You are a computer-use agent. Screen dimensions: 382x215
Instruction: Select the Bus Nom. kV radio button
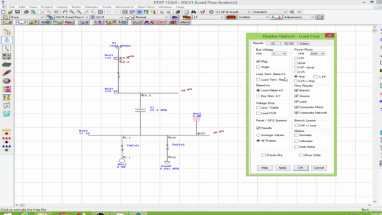(x=258, y=96)
